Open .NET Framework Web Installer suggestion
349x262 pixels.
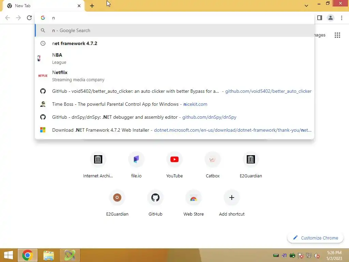point(174,130)
